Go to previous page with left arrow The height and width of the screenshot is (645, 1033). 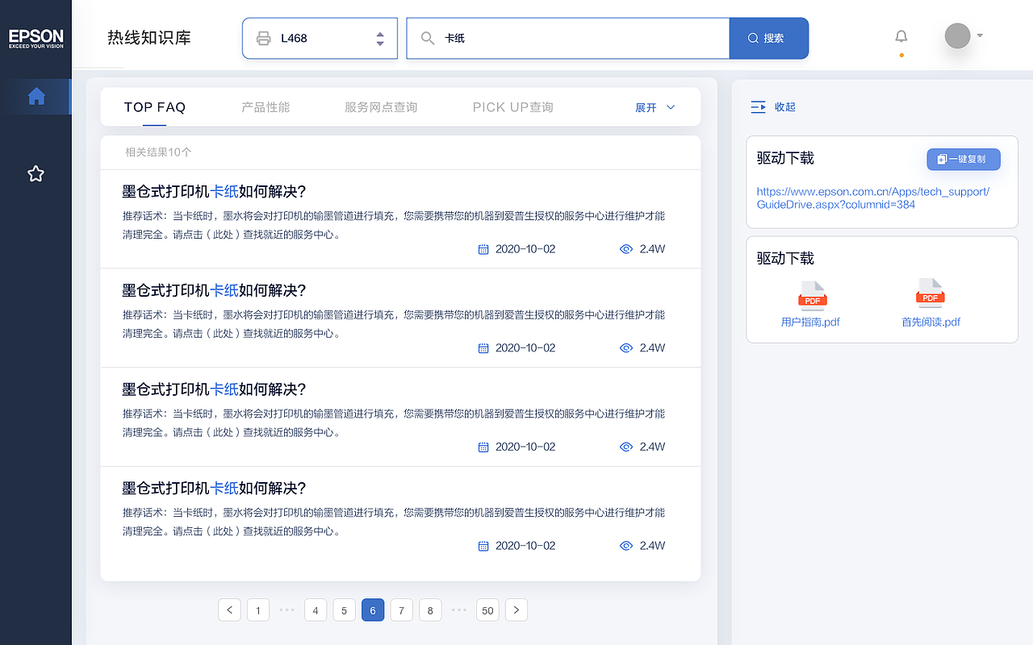(229, 610)
